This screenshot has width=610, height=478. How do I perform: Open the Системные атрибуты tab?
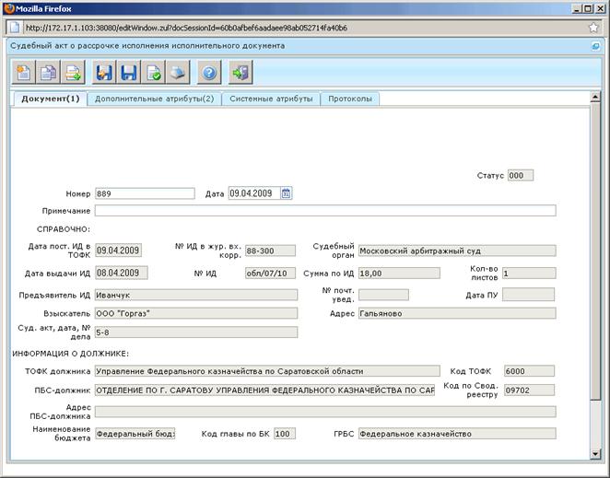(271, 99)
